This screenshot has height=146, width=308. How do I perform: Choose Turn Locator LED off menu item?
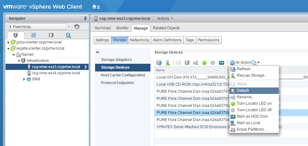[x=254, y=110]
